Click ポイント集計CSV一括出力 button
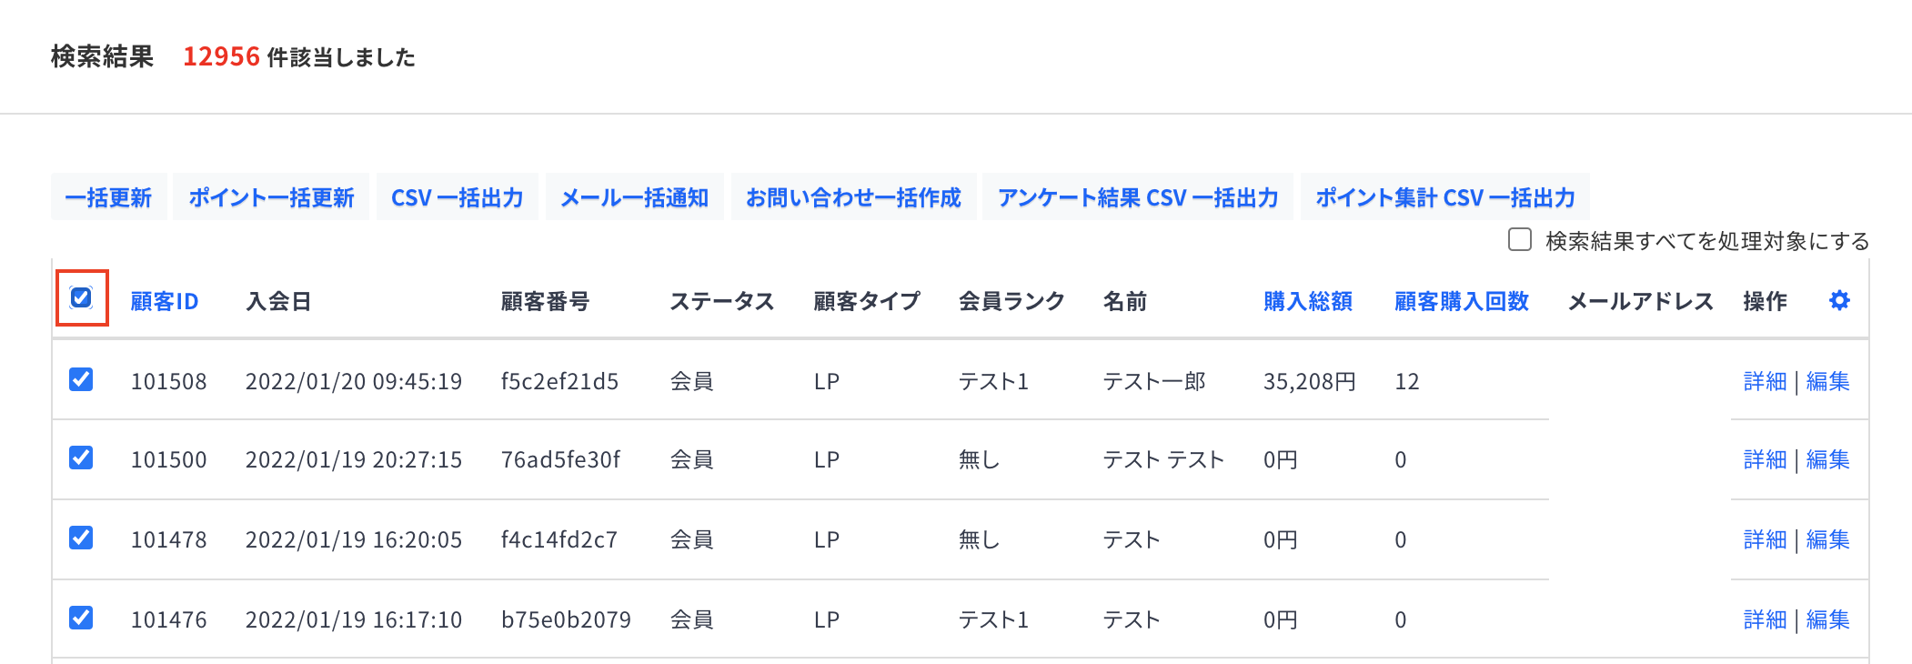The image size is (1912, 664). (x=1444, y=196)
